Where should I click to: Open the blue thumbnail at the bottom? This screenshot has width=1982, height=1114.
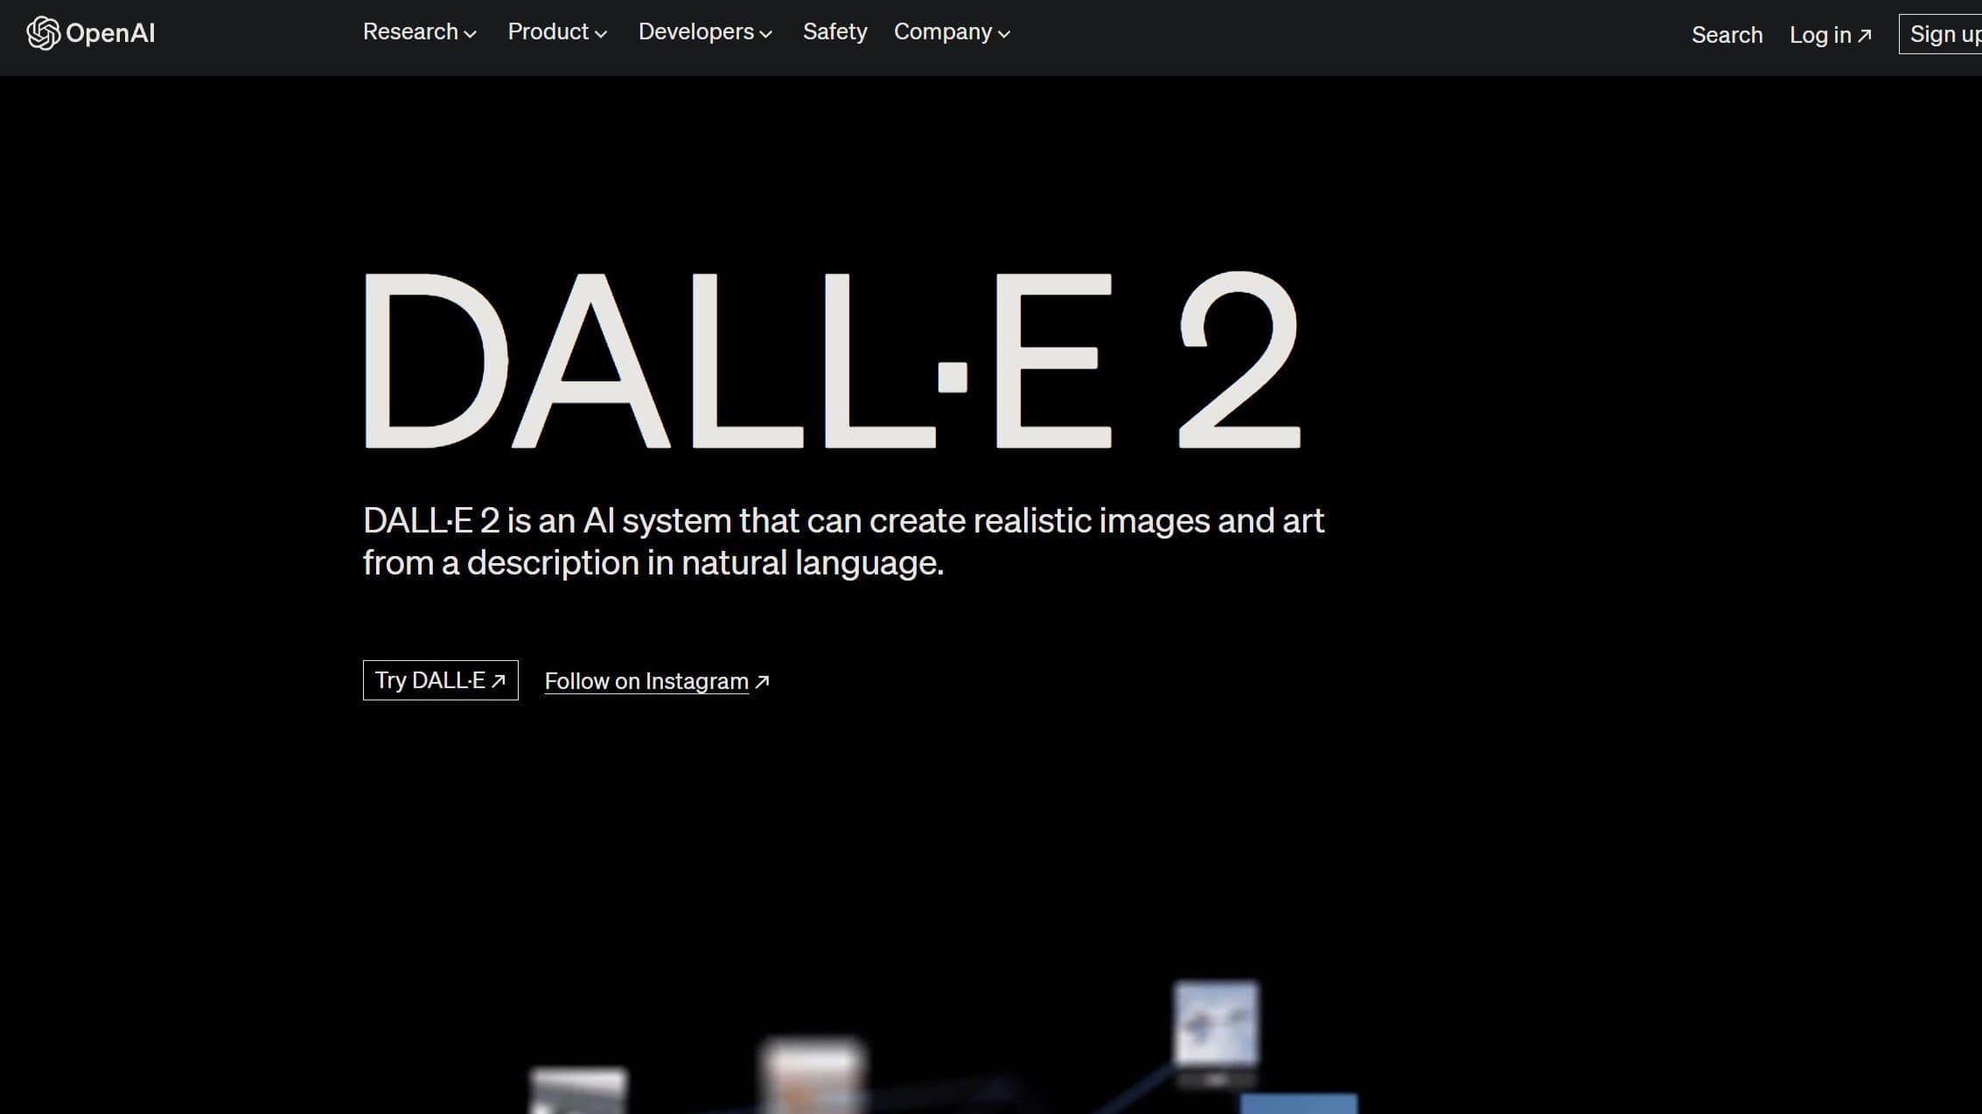(x=1299, y=1104)
